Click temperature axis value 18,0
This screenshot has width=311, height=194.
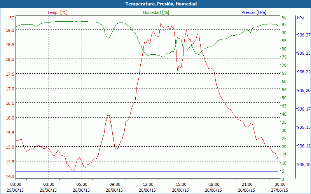point(10,59)
